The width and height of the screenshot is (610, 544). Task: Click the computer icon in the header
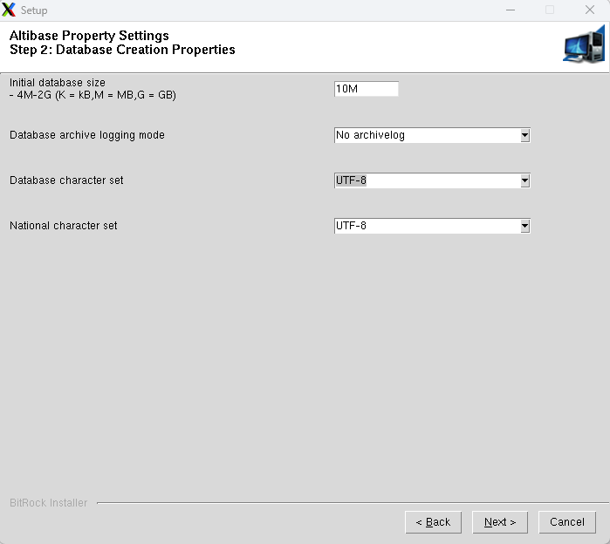(583, 44)
